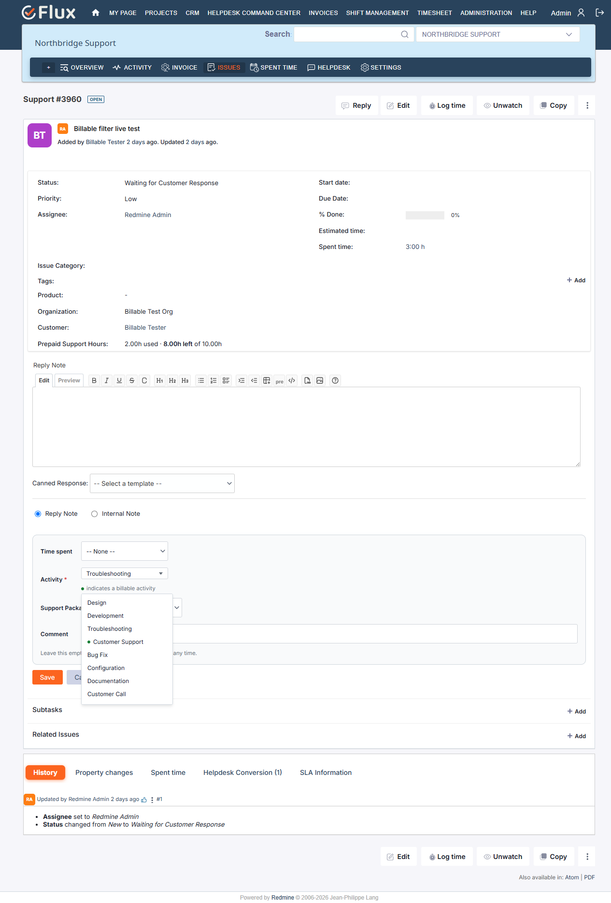Open the Time spent dropdown
611x903 pixels.
(x=125, y=551)
